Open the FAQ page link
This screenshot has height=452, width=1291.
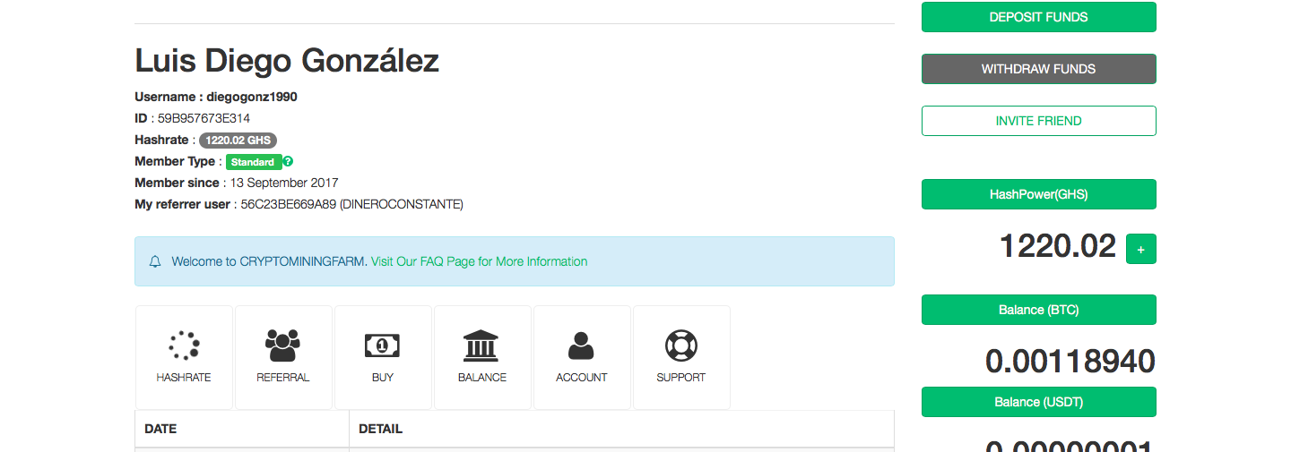coord(479,262)
